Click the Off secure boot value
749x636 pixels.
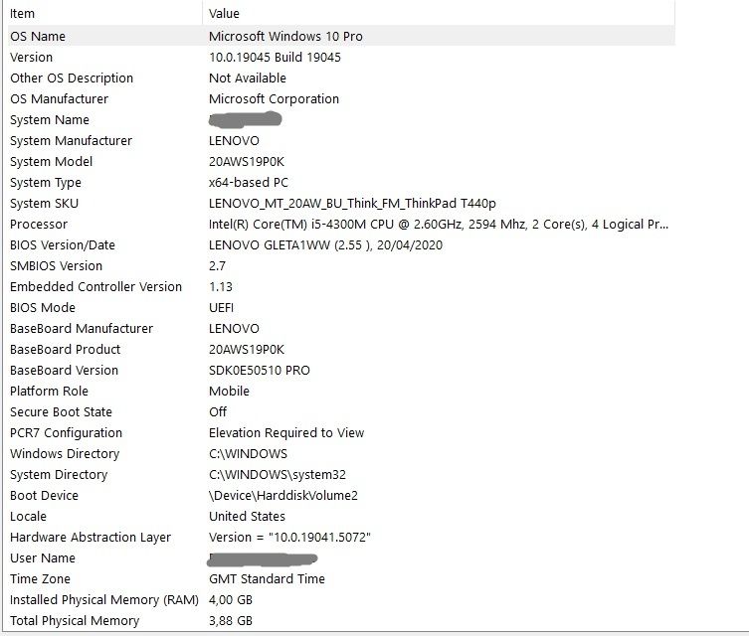(218, 412)
